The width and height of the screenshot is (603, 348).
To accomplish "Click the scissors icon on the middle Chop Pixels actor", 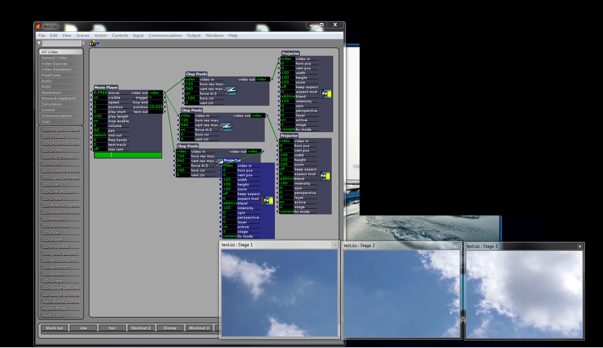I will point(226,127).
